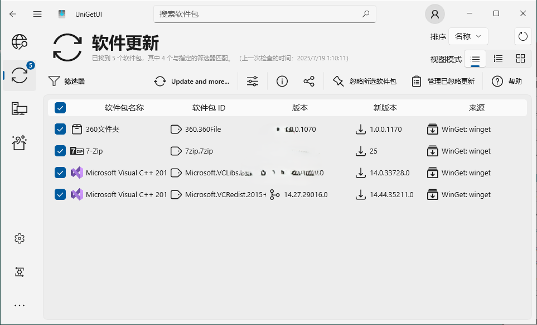This screenshot has height=325, width=537.
Task: Uncheck the Microsoft.VCLibs row checkbox
Action: pyautogui.click(x=60, y=173)
